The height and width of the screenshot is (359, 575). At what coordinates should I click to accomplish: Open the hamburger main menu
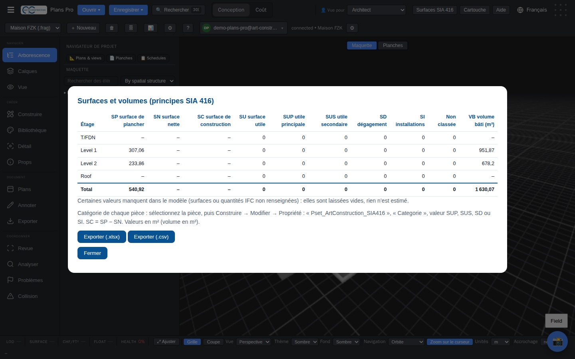pyautogui.click(x=11, y=10)
